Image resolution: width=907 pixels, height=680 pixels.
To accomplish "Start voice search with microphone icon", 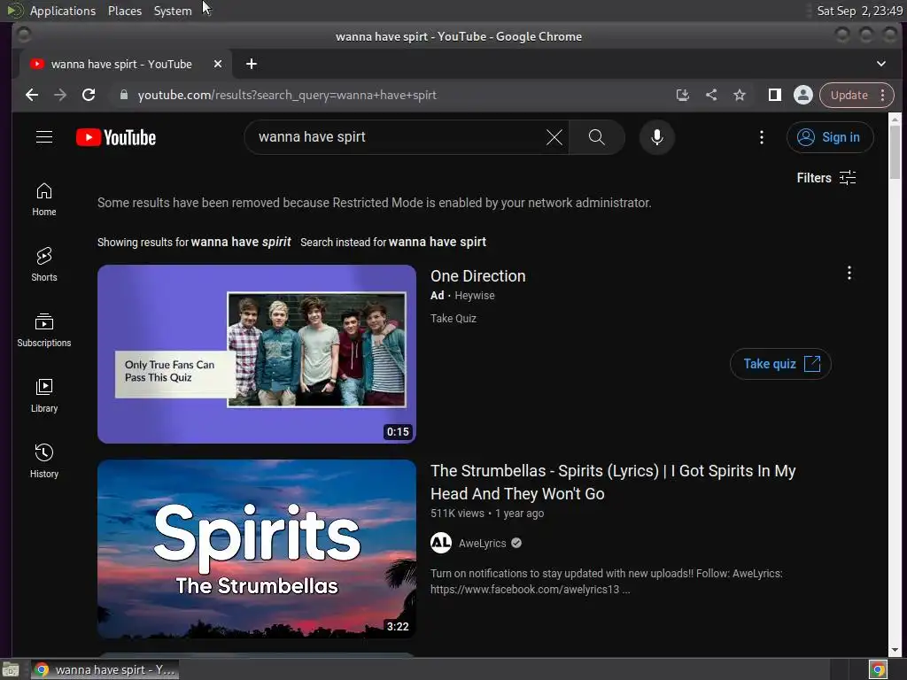I will tap(656, 137).
